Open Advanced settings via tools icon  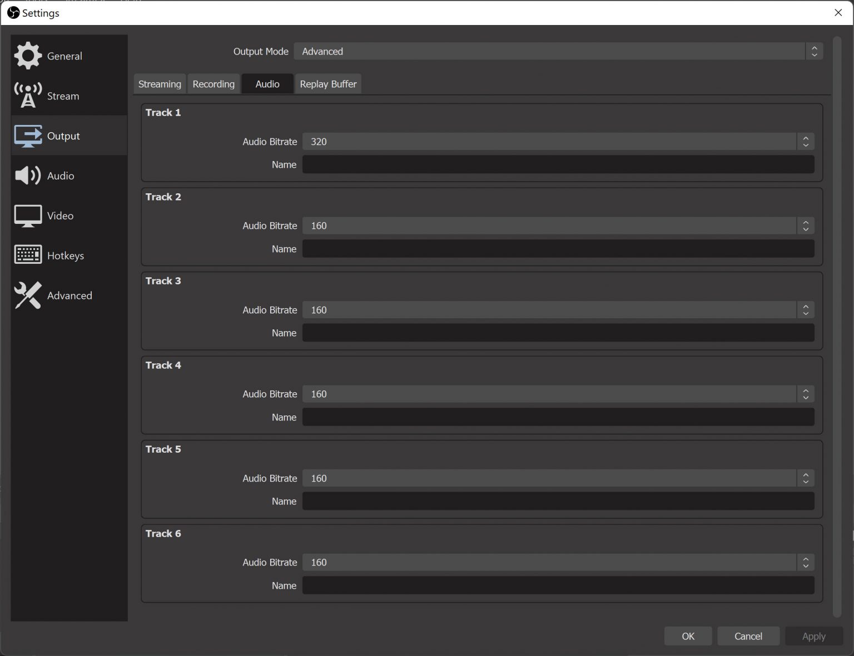[x=27, y=295]
